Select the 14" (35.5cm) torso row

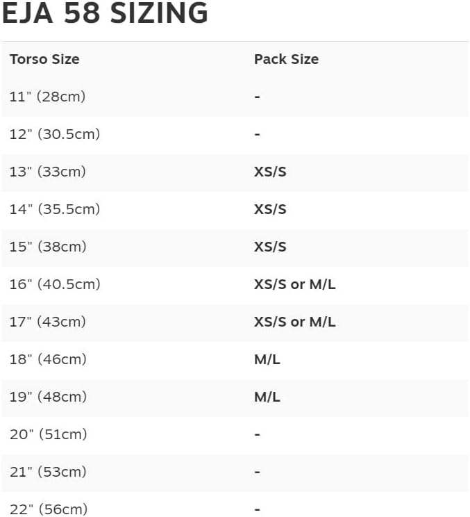(x=235, y=209)
